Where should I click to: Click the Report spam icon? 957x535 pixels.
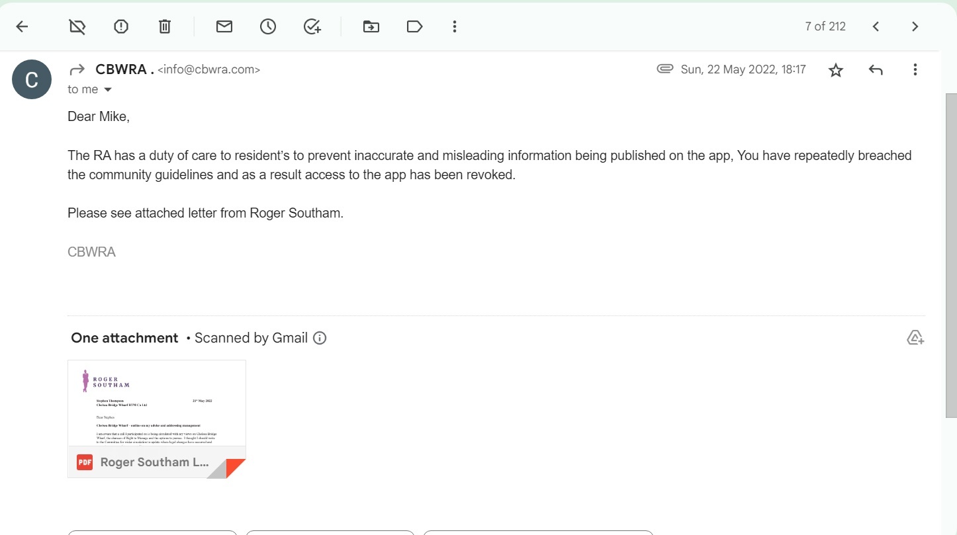(121, 26)
